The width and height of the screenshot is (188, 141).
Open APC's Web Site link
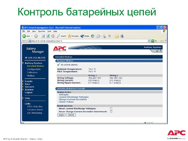(35, 107)
